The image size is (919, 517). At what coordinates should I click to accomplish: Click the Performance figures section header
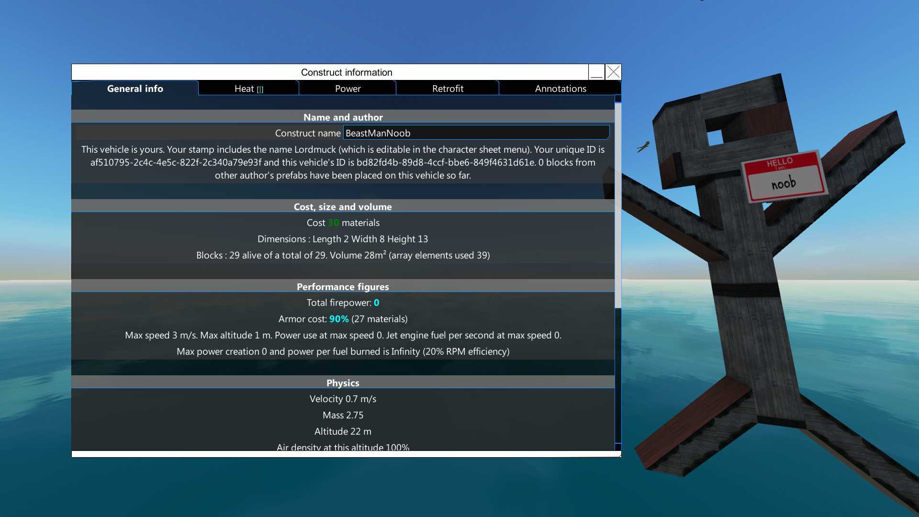tap(343, 287)
